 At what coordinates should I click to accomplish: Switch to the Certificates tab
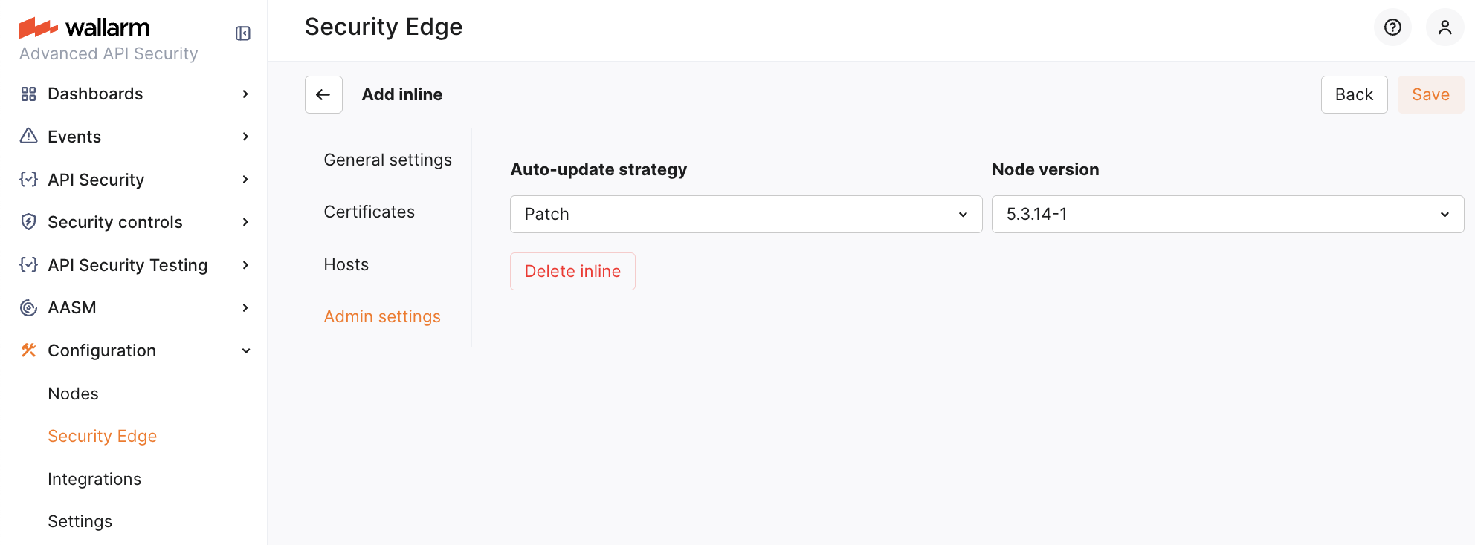[x=369, y=212]
